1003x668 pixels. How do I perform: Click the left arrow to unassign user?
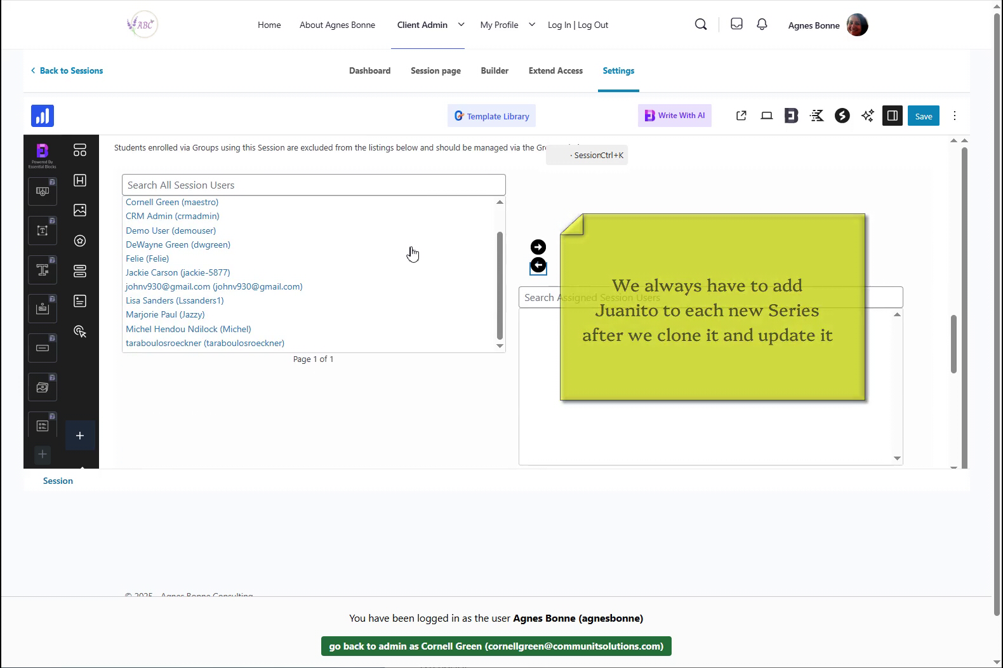click(x=538, y=265)
